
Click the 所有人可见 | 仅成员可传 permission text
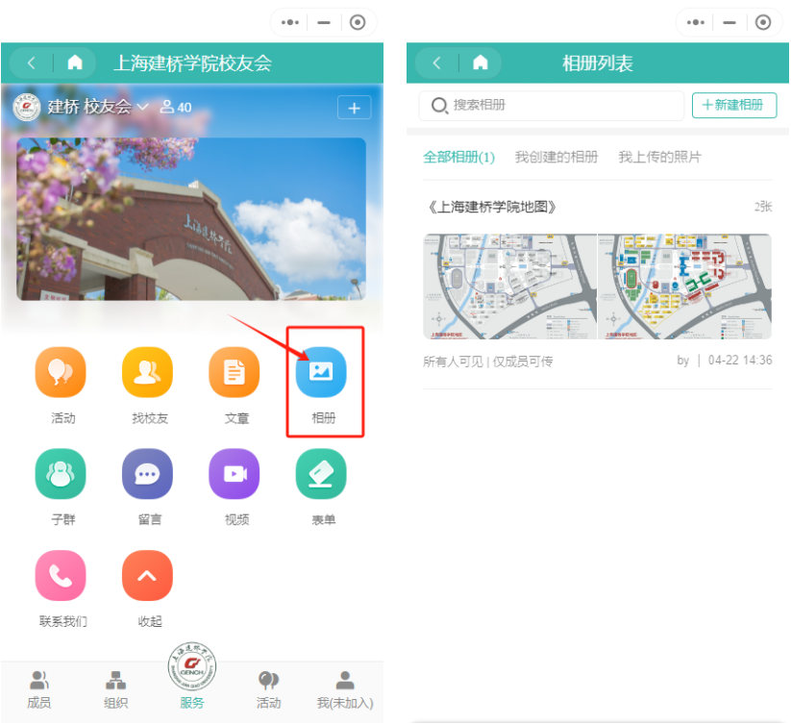point(488,362)
